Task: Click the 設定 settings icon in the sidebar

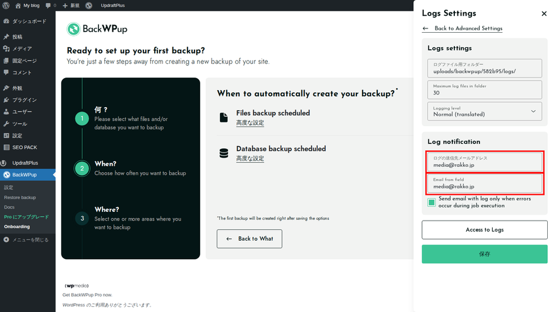Action: (x=6, y=136)
